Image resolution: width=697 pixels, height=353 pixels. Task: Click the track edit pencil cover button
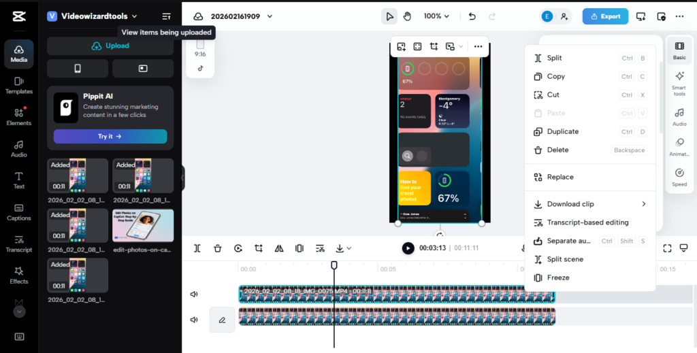(x=223, y=320)
